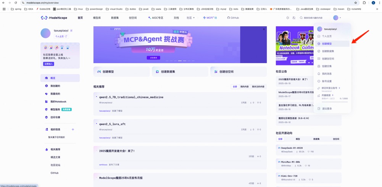Open GitHub in top navigation
382x187 pixels.
click(x=233, y=18)
